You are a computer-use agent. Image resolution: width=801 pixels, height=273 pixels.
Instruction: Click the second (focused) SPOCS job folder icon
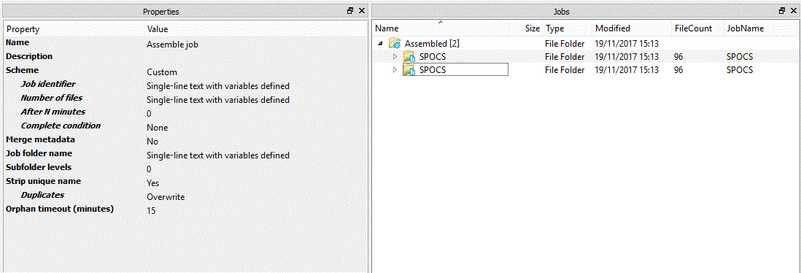tap(409, 69)
